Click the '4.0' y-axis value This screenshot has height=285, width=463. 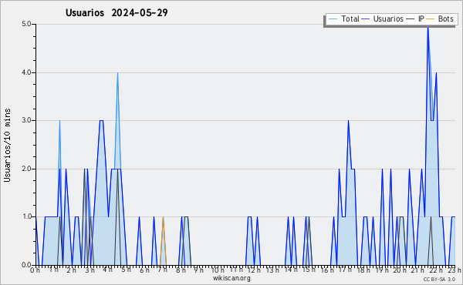26,72
